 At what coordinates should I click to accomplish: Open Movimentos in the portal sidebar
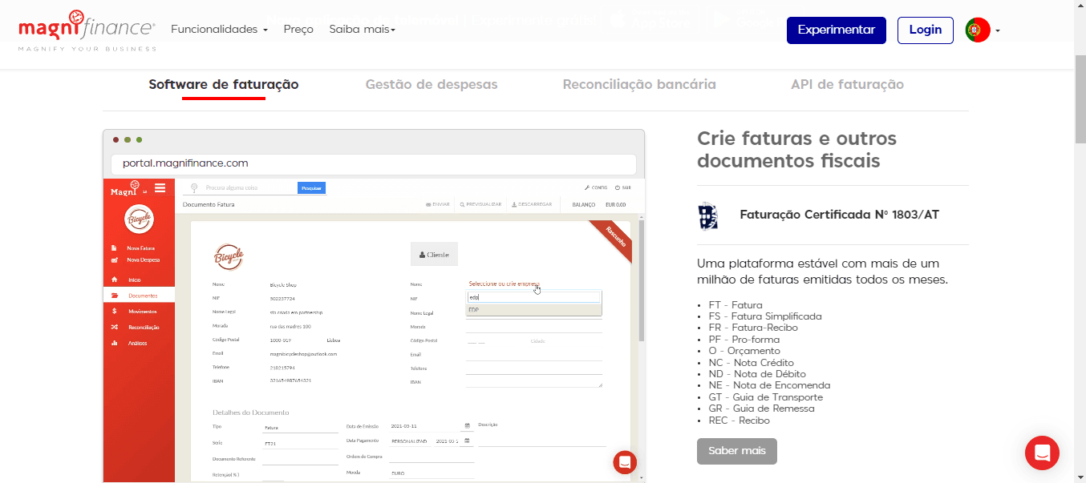[x=139, y=311]
